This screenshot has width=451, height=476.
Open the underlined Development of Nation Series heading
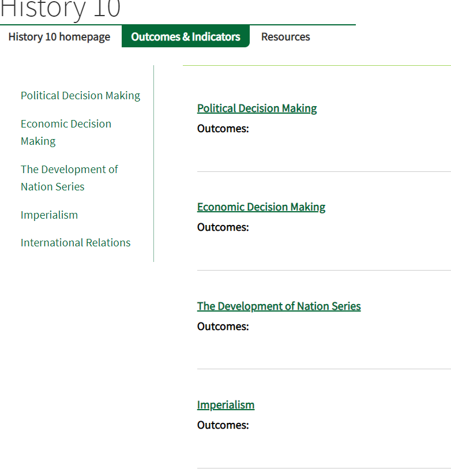(279, 306)
